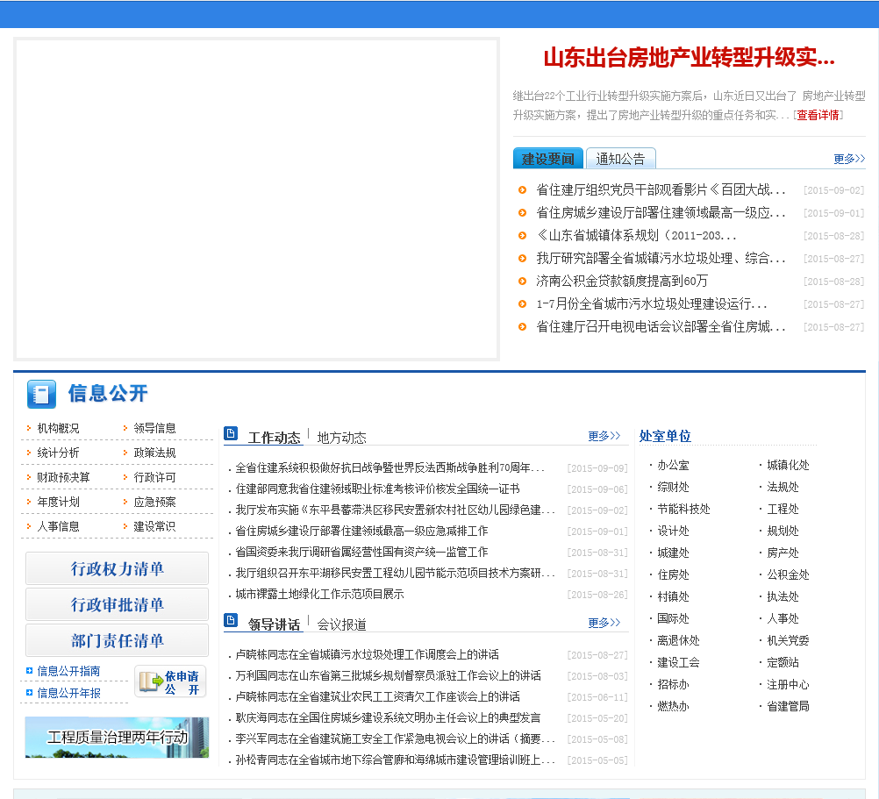Viewport: 879px width, 799px height.
Task: Open the 离退休处 department link
Action: pyautogui.click(x=678, y=640)
